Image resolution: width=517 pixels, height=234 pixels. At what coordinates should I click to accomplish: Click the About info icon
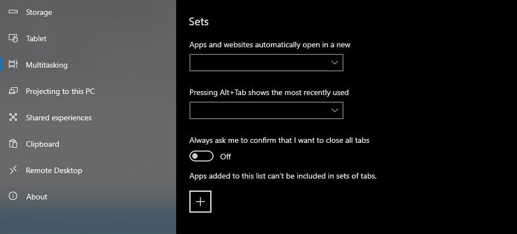click(x=14, y=197)
